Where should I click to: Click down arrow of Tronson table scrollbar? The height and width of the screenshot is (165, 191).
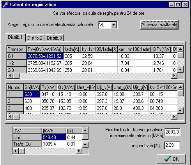[x=180, y=69]
